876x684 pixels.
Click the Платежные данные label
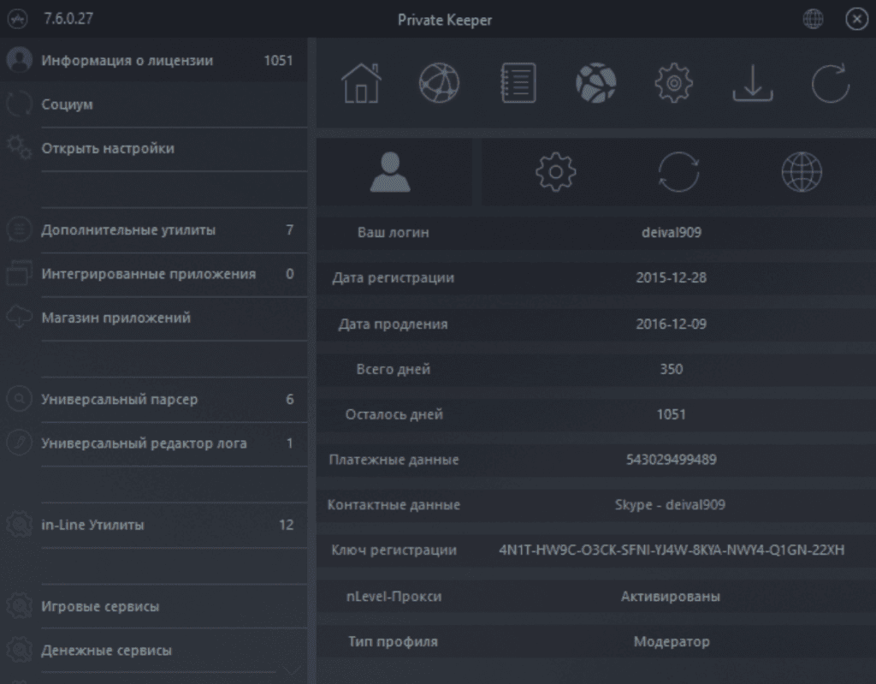tap(394, 460)
